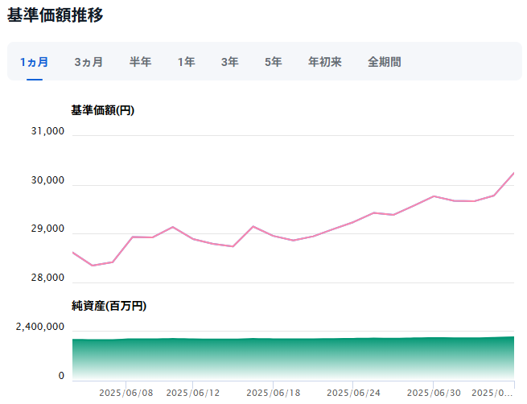Click the 2,400,000 axis value
Image resolution: width=527 pixels, height=404 pixels.
click(x=40, y=327)
